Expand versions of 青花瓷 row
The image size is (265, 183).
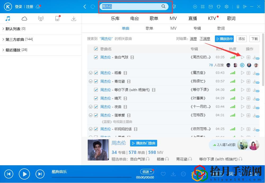click(x=91, y=81)
